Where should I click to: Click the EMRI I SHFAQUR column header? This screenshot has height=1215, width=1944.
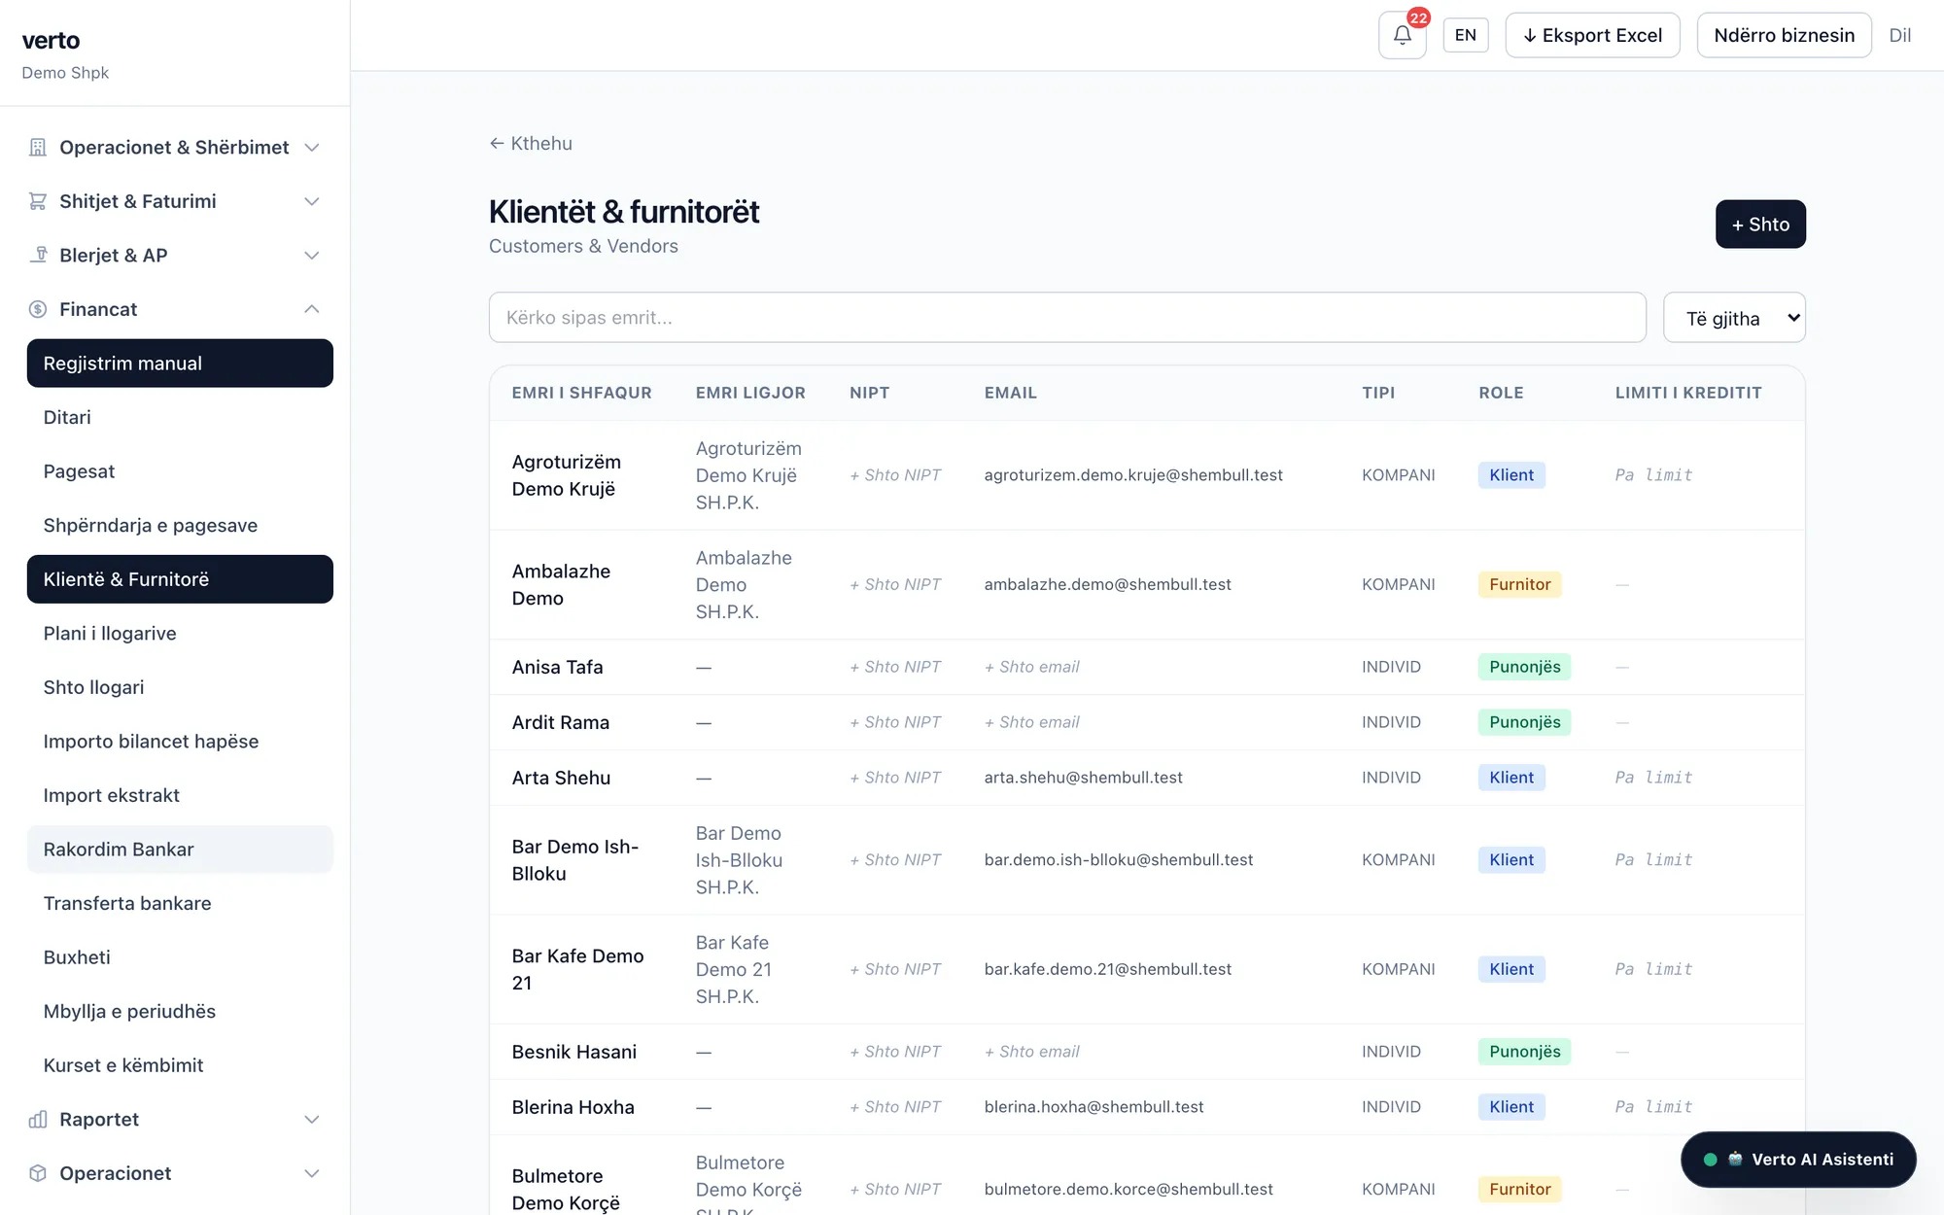pyautogui.click(x=581, y=393)
